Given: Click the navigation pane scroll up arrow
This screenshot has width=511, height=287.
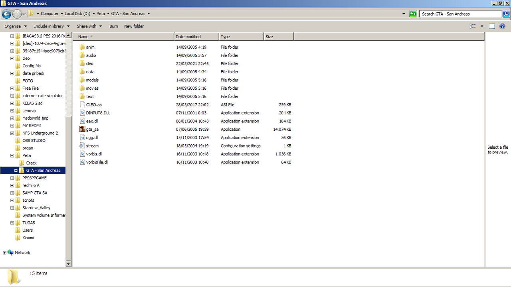Looking at the screenshot, I should pos(68,35).
